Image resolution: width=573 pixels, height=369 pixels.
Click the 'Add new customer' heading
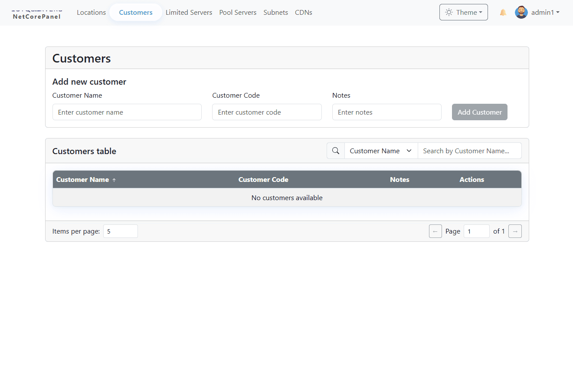pyautogui.click(x=89, y=82)
